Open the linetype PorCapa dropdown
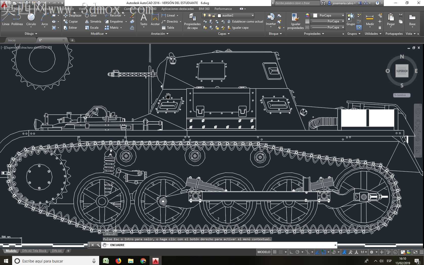This screenshot has height=265, width=424. (343, 27)
